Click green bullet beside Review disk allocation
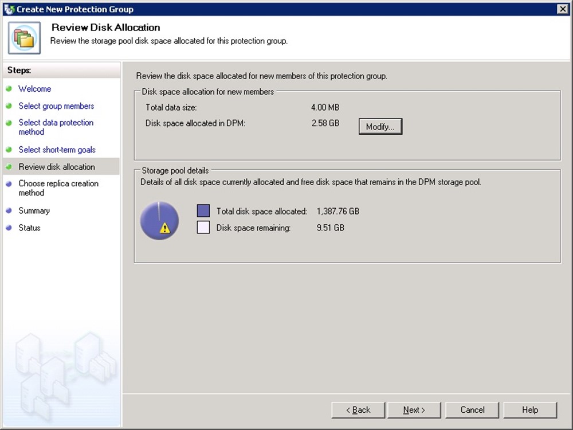Screen dimensions: 573x430 coord(9,167)
